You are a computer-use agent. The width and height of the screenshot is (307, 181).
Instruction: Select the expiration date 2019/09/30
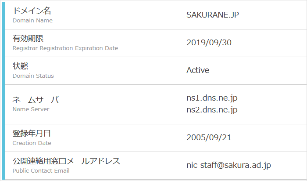click(x=209, y=43)
